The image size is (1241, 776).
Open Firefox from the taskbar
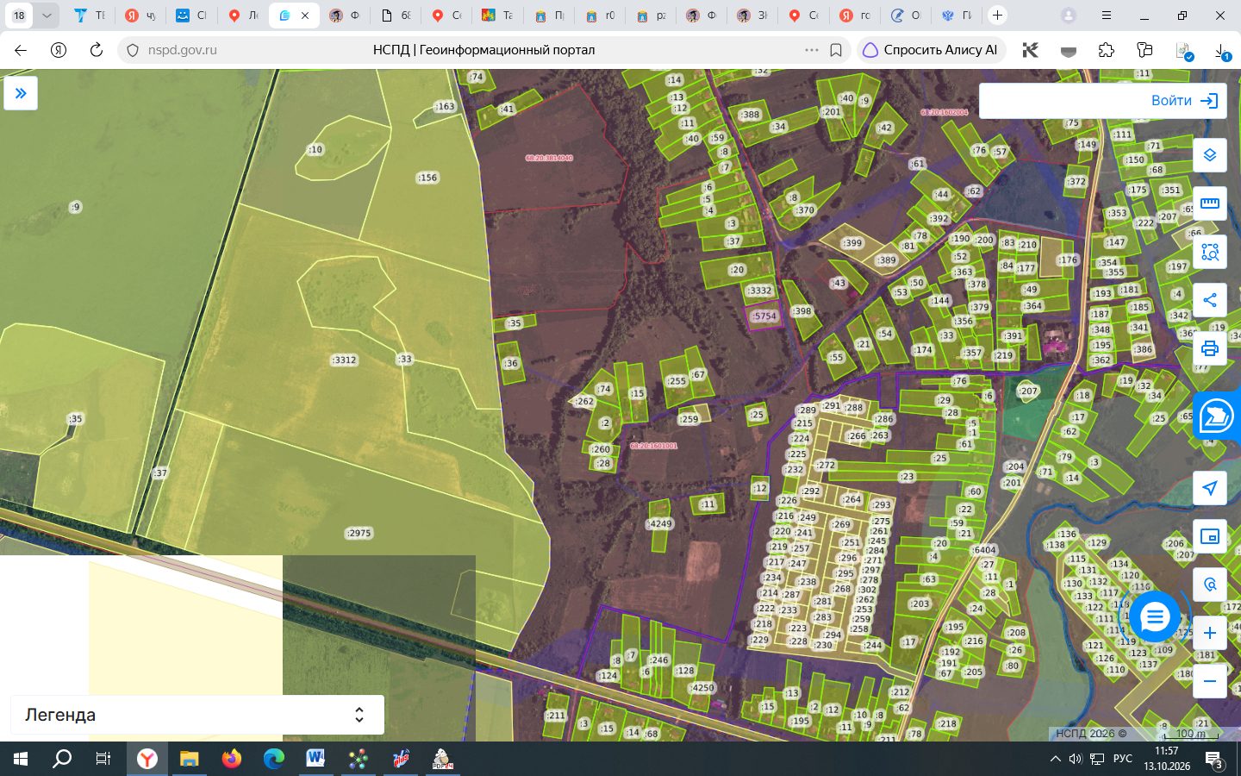pyautogui.click(x=231, y=759)
